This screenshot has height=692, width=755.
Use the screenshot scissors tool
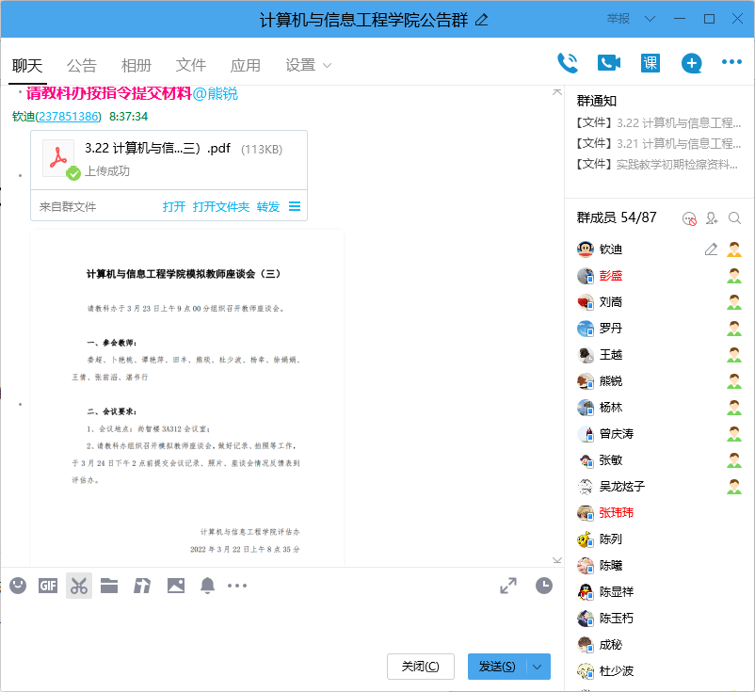[78, 585]
